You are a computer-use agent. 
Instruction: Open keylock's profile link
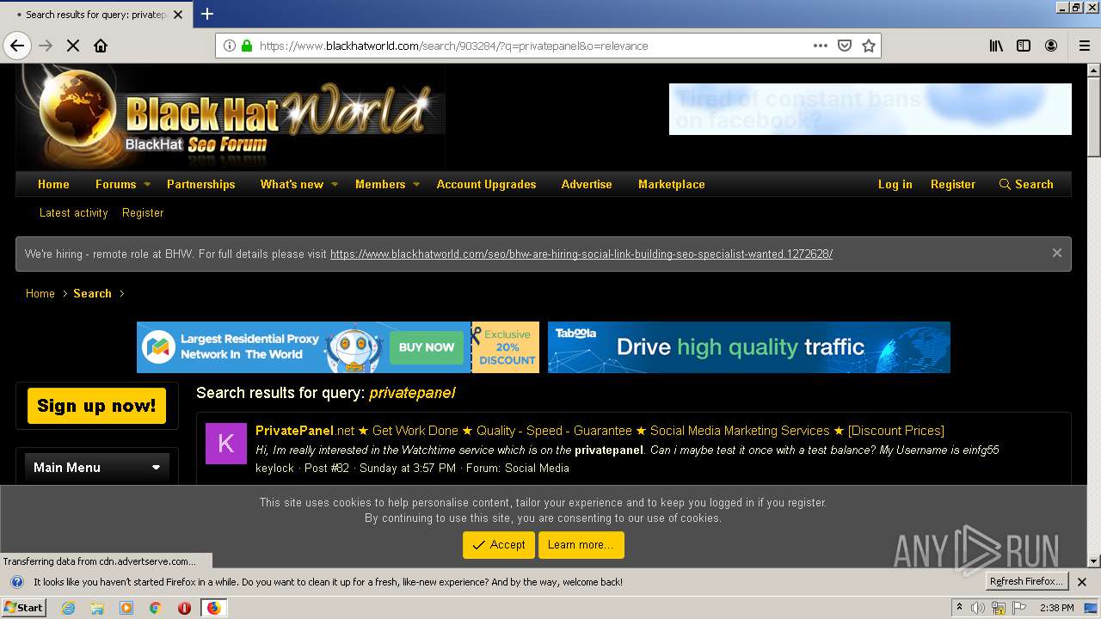[x=274, y=468]
